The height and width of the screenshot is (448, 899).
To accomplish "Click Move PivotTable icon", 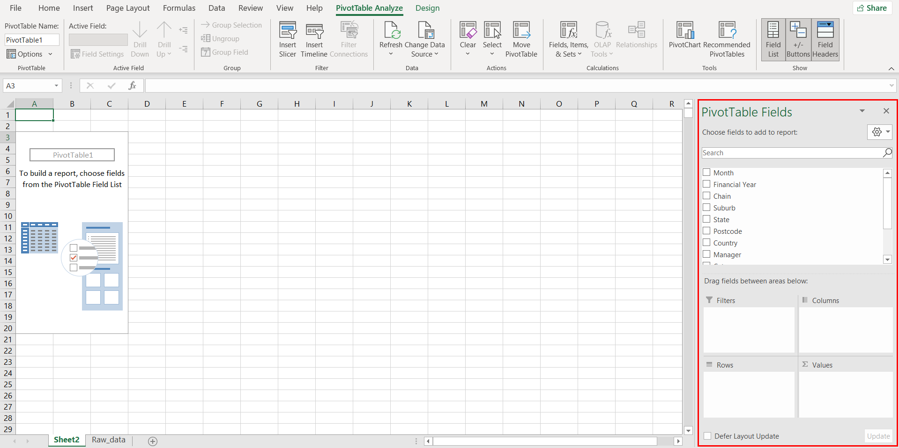I will pyautogui.click(x=521, y=31).
